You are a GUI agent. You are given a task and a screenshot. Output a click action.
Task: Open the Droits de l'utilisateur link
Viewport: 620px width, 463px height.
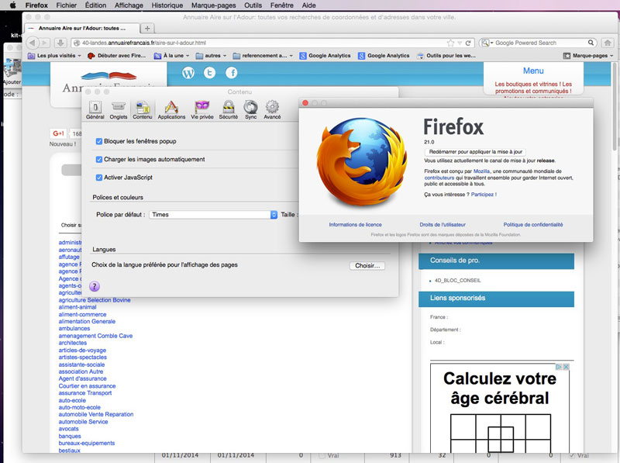click(443, 225)
